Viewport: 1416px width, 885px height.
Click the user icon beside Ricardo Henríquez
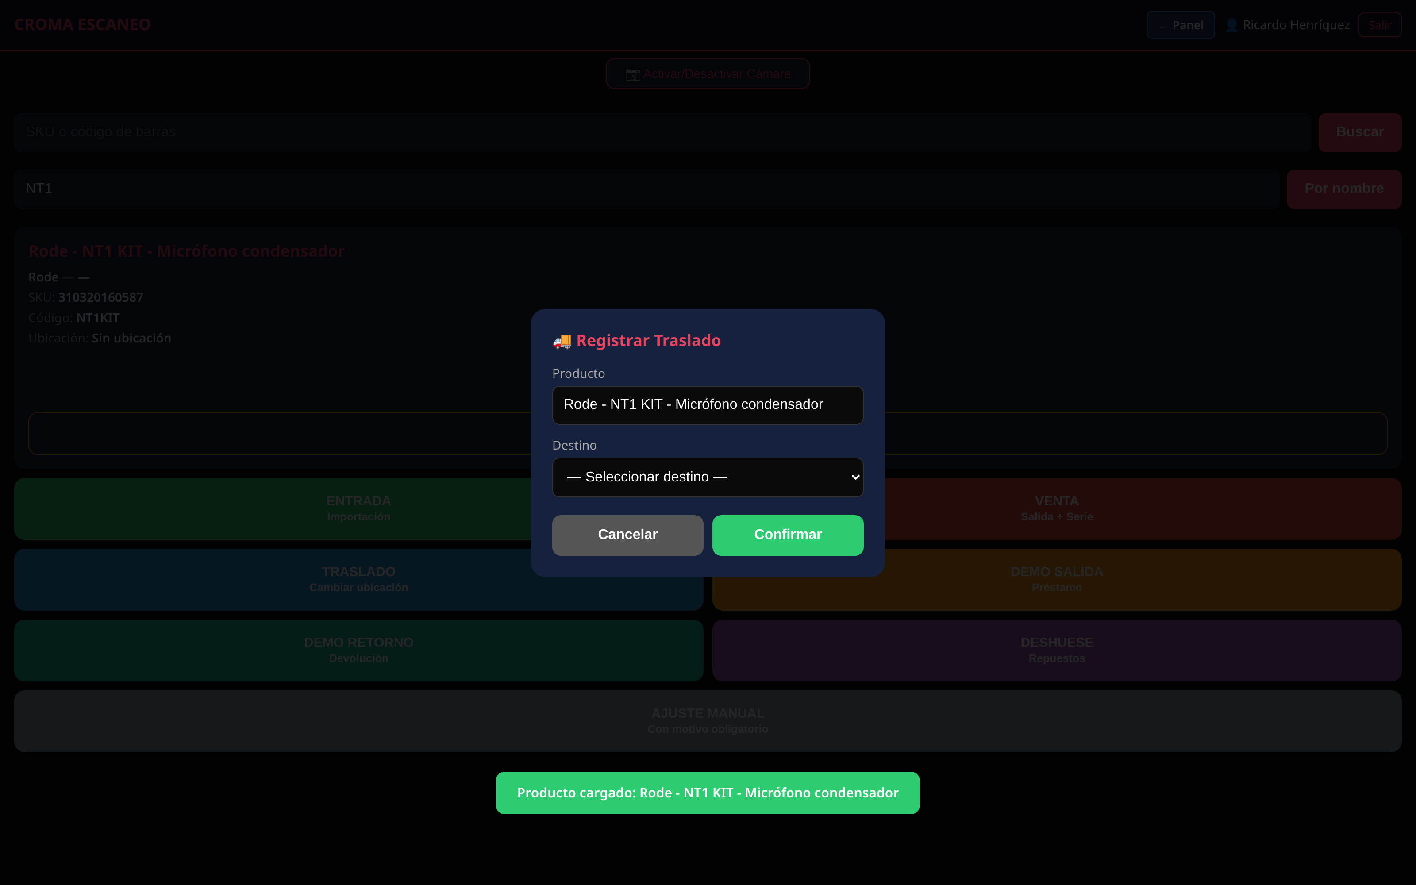pos(1231,25)
